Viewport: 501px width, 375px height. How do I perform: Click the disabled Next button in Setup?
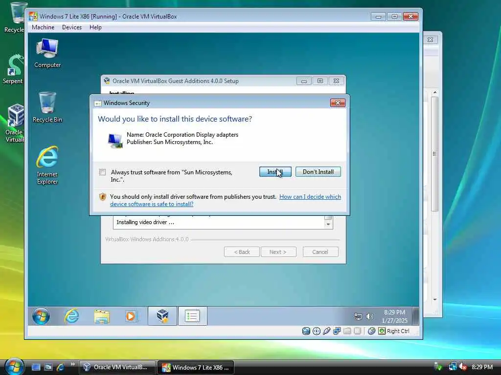pos(278,252)
